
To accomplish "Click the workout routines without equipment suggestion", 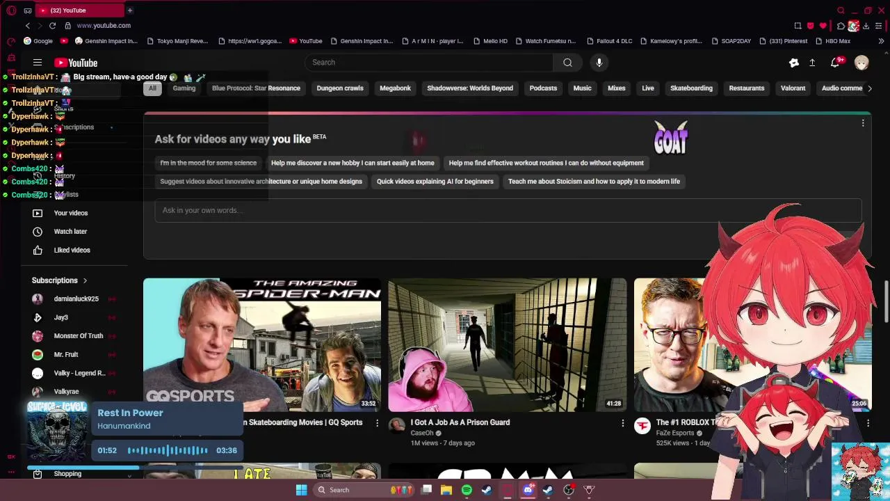I will coord(547,163).
